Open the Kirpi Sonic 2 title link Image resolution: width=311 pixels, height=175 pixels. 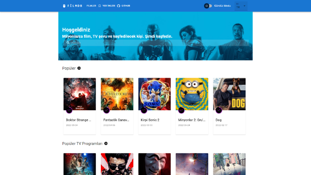coord(150,120)
